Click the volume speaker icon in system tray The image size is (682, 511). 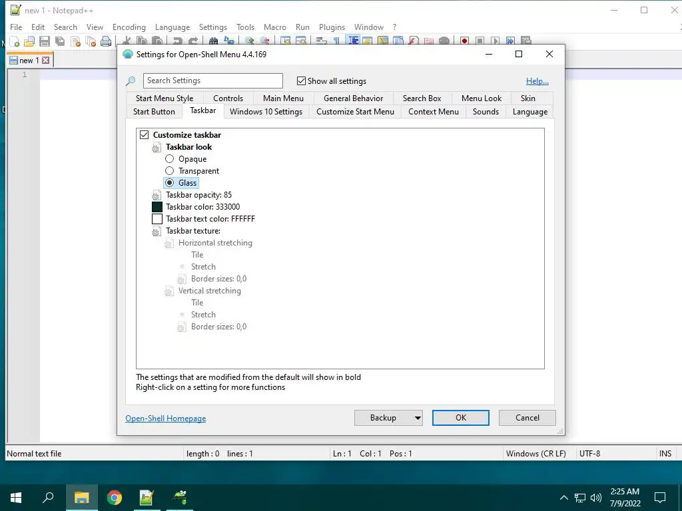[x=596, y=498]
